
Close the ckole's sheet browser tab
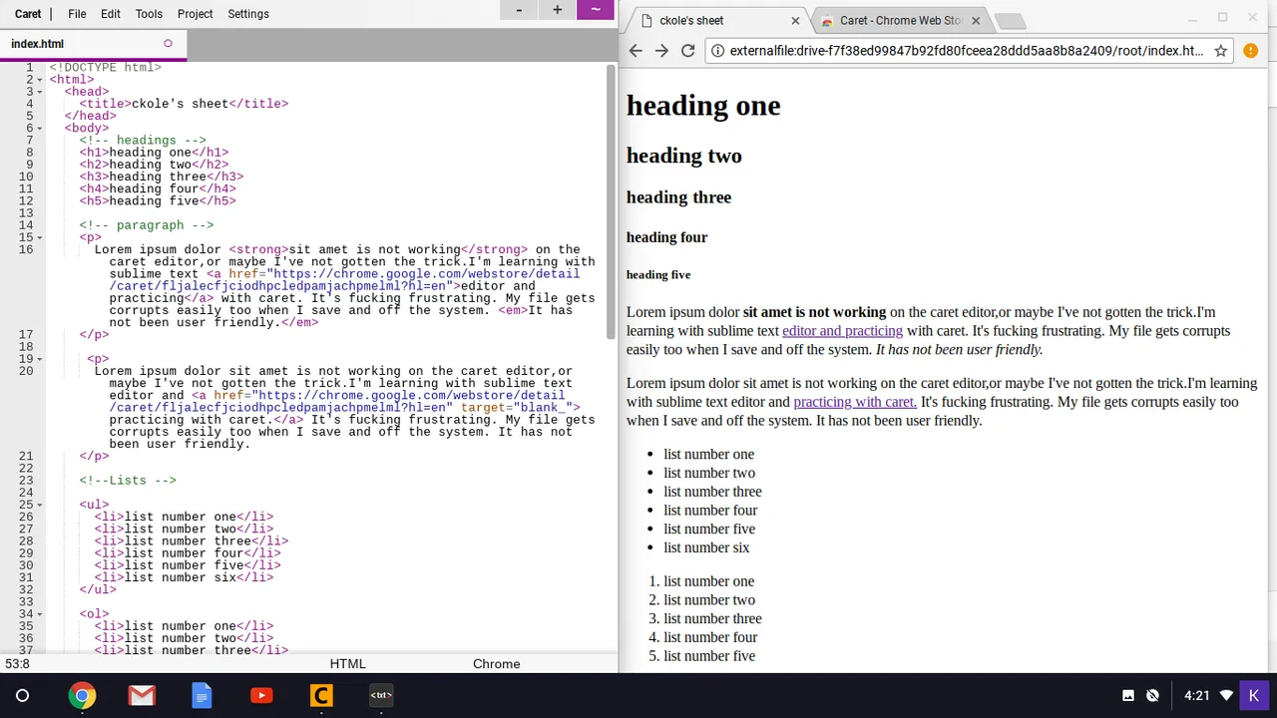coord(795,20)
